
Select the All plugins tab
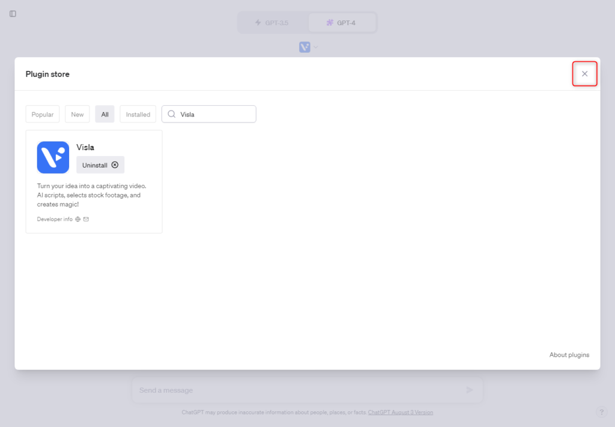105,114
